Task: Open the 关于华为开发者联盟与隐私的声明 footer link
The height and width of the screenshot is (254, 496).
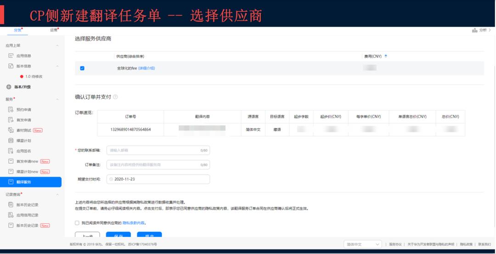Action: (x=430, y=244)
